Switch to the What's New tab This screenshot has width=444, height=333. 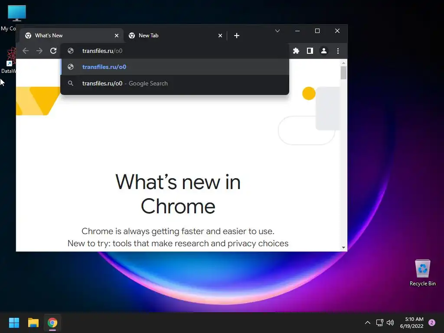(x=72, y=36)
